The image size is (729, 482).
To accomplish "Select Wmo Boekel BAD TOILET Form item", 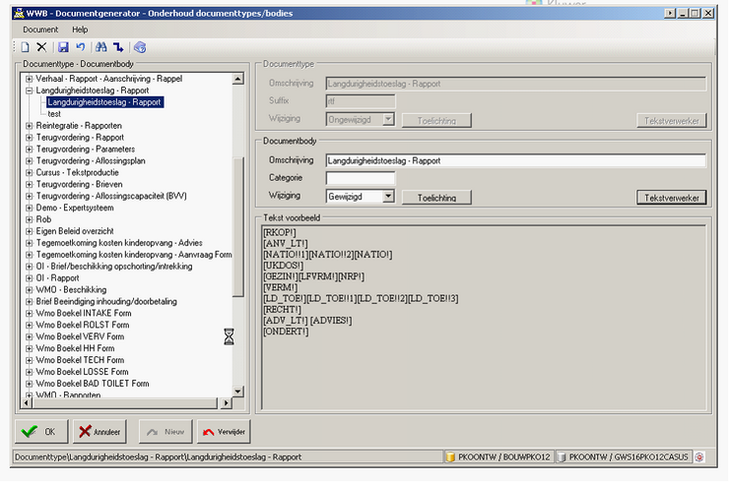I will pyautogui.click(x=92, y=384).
